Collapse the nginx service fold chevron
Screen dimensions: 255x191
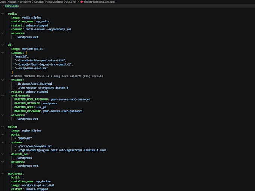tap(3, 127)
